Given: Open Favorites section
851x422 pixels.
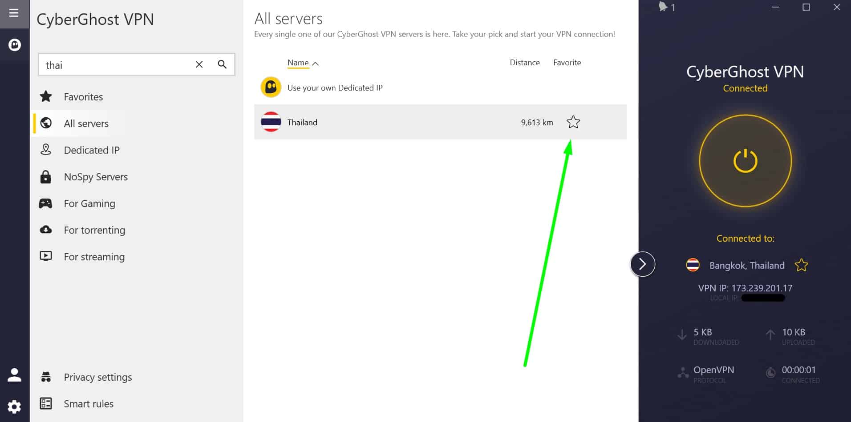Looking at the screenshot, I should 83,97.
